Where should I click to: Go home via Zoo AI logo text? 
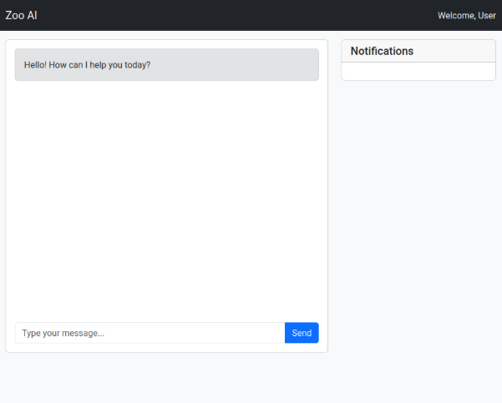coord(21,15)
